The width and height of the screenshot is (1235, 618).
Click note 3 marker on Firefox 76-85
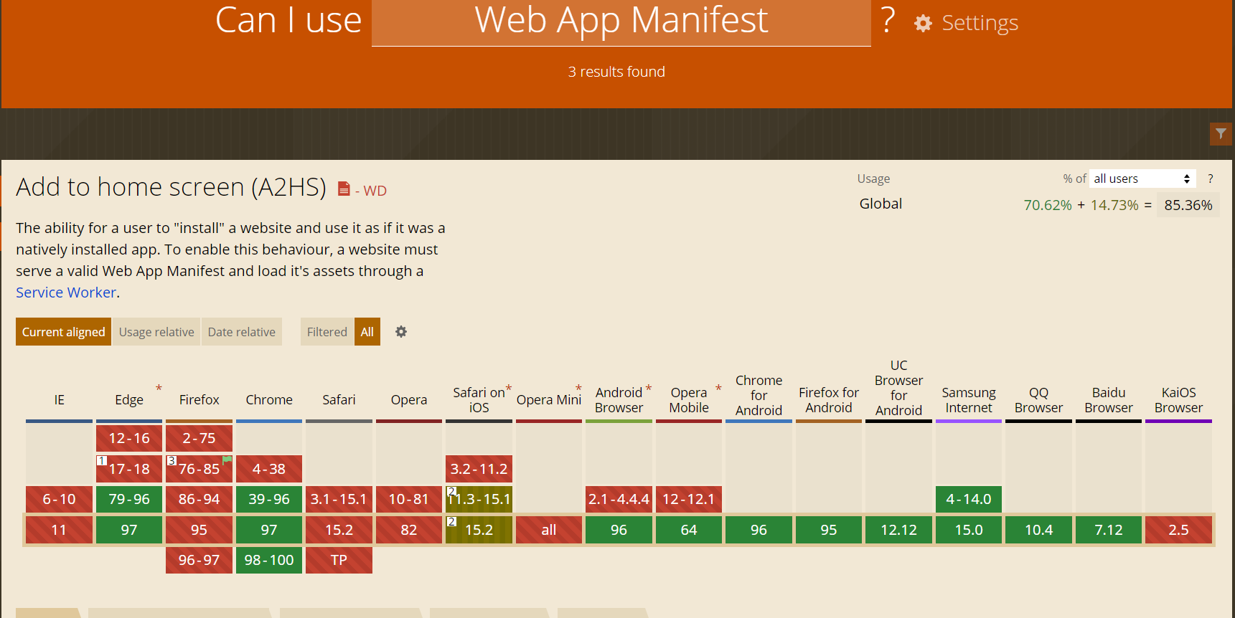pos(172,460)
